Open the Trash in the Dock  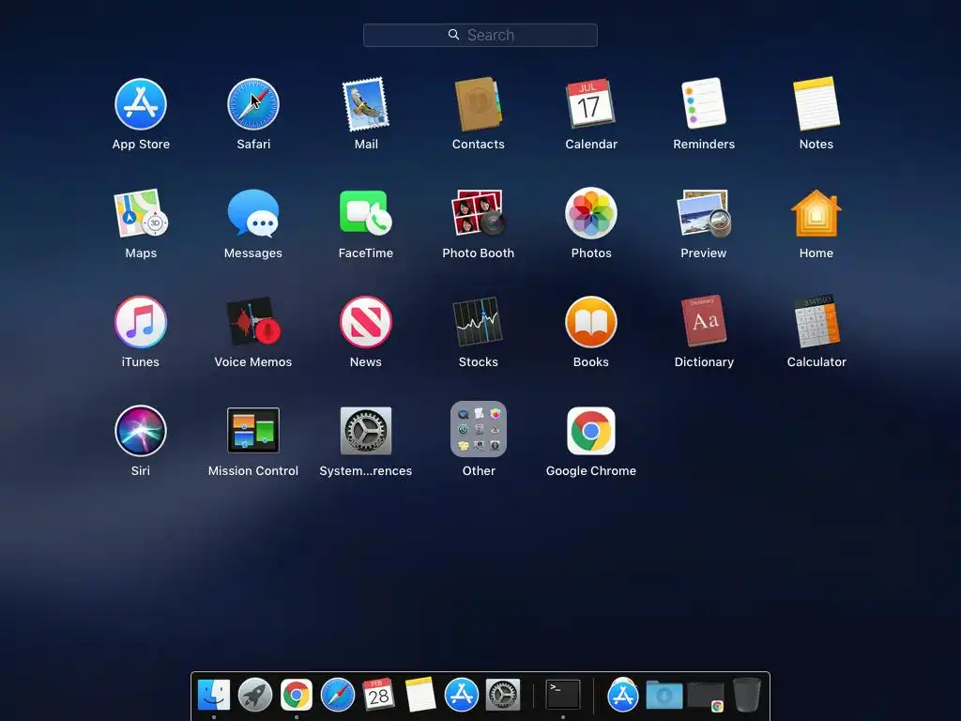pyautogui.click(x=746, y=694)
